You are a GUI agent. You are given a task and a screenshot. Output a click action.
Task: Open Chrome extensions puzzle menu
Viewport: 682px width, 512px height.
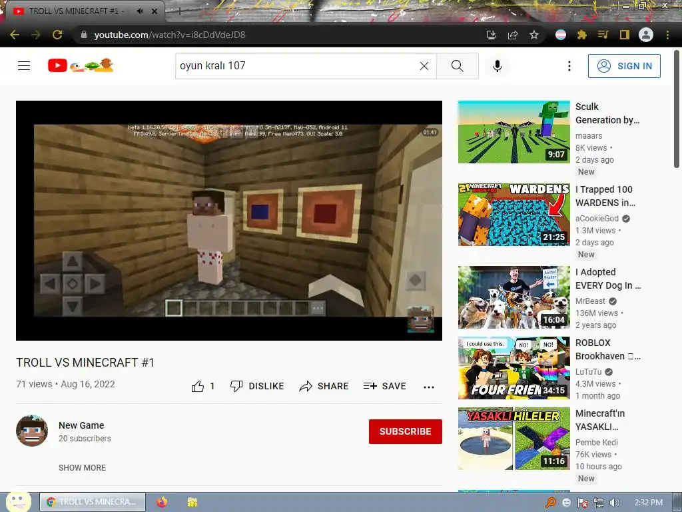[582, 35]
